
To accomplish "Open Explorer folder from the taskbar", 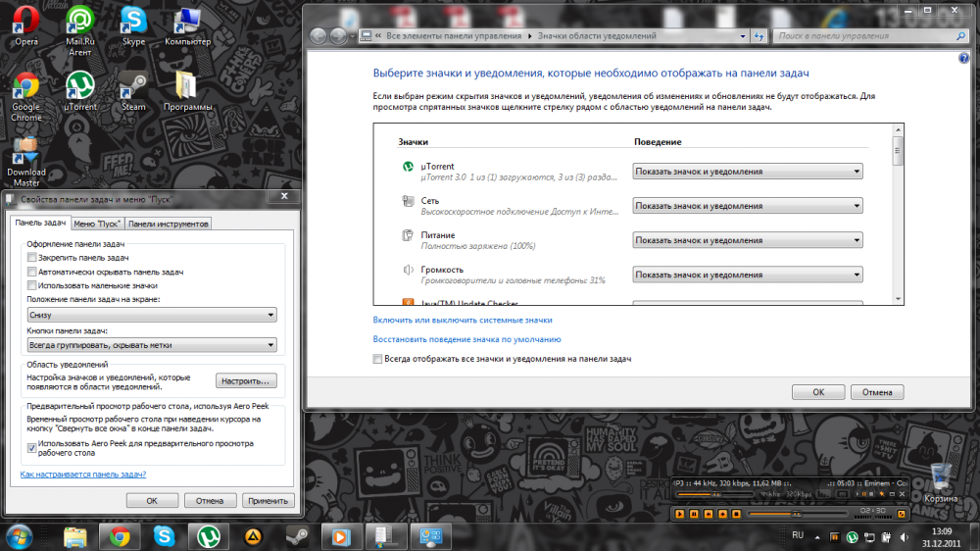I will point(75,536).
